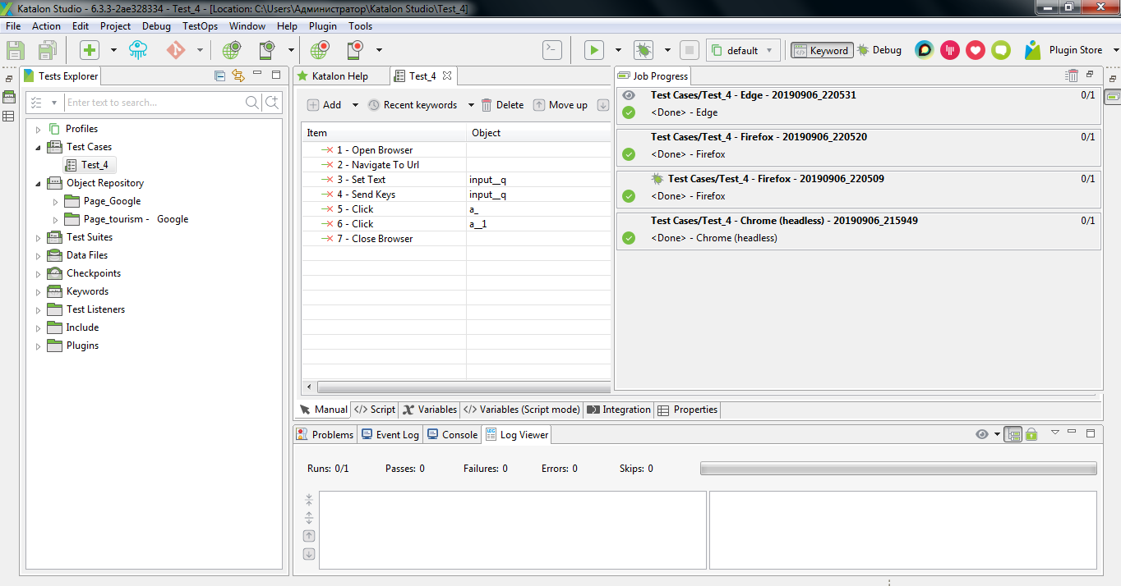This screenshot has width=1121, height=586.
Task: Click the move step down arrow icon
Action: click(602, 105)
